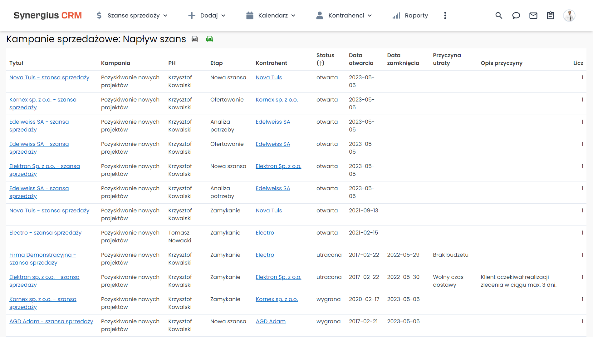Export the report as XLSX

pyautogui.click(x=210, y=39)
